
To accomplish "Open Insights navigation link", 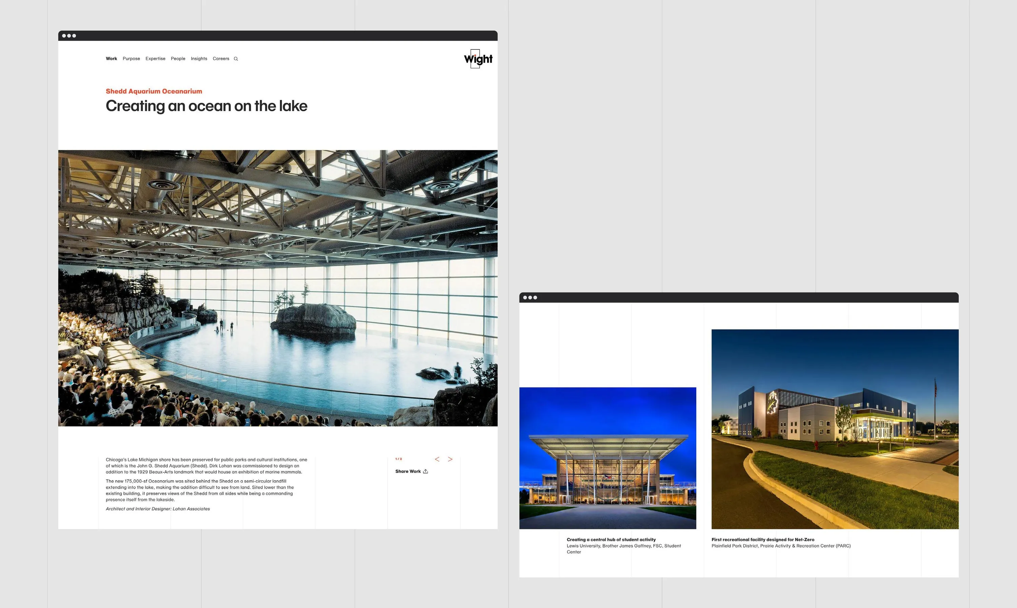I will (x=199, y=59).
